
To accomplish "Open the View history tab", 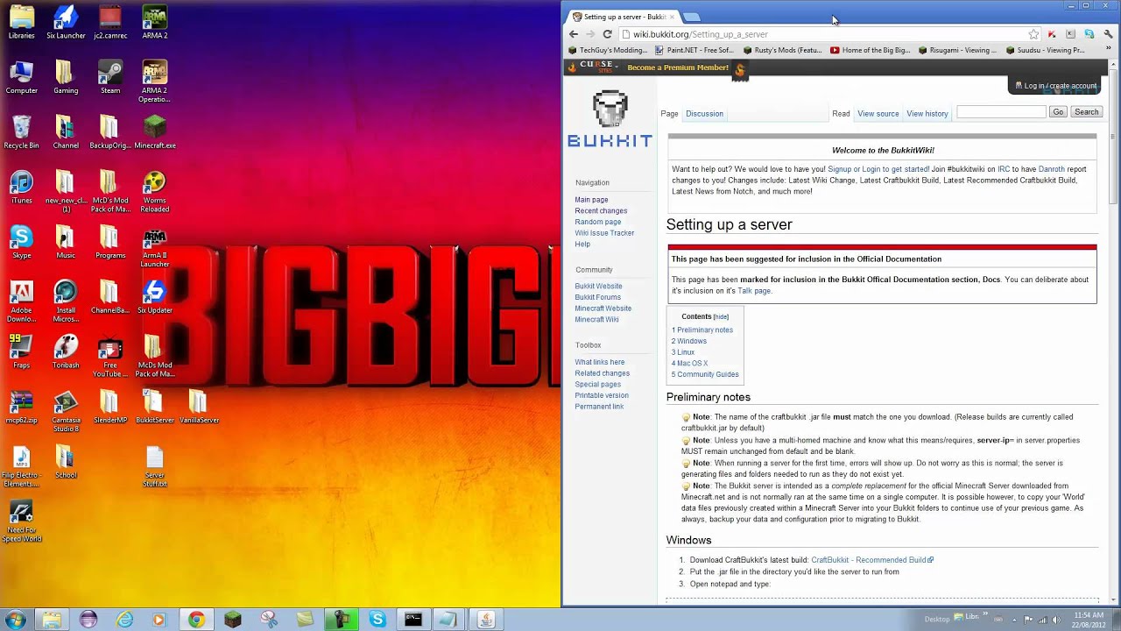I will pos(927,114).
